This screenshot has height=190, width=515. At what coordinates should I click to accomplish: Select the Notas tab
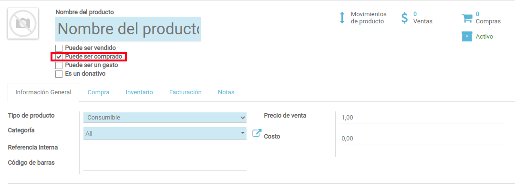(x=226, y=92)
